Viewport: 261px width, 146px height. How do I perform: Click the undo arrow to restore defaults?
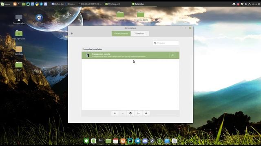click(138, 113)
